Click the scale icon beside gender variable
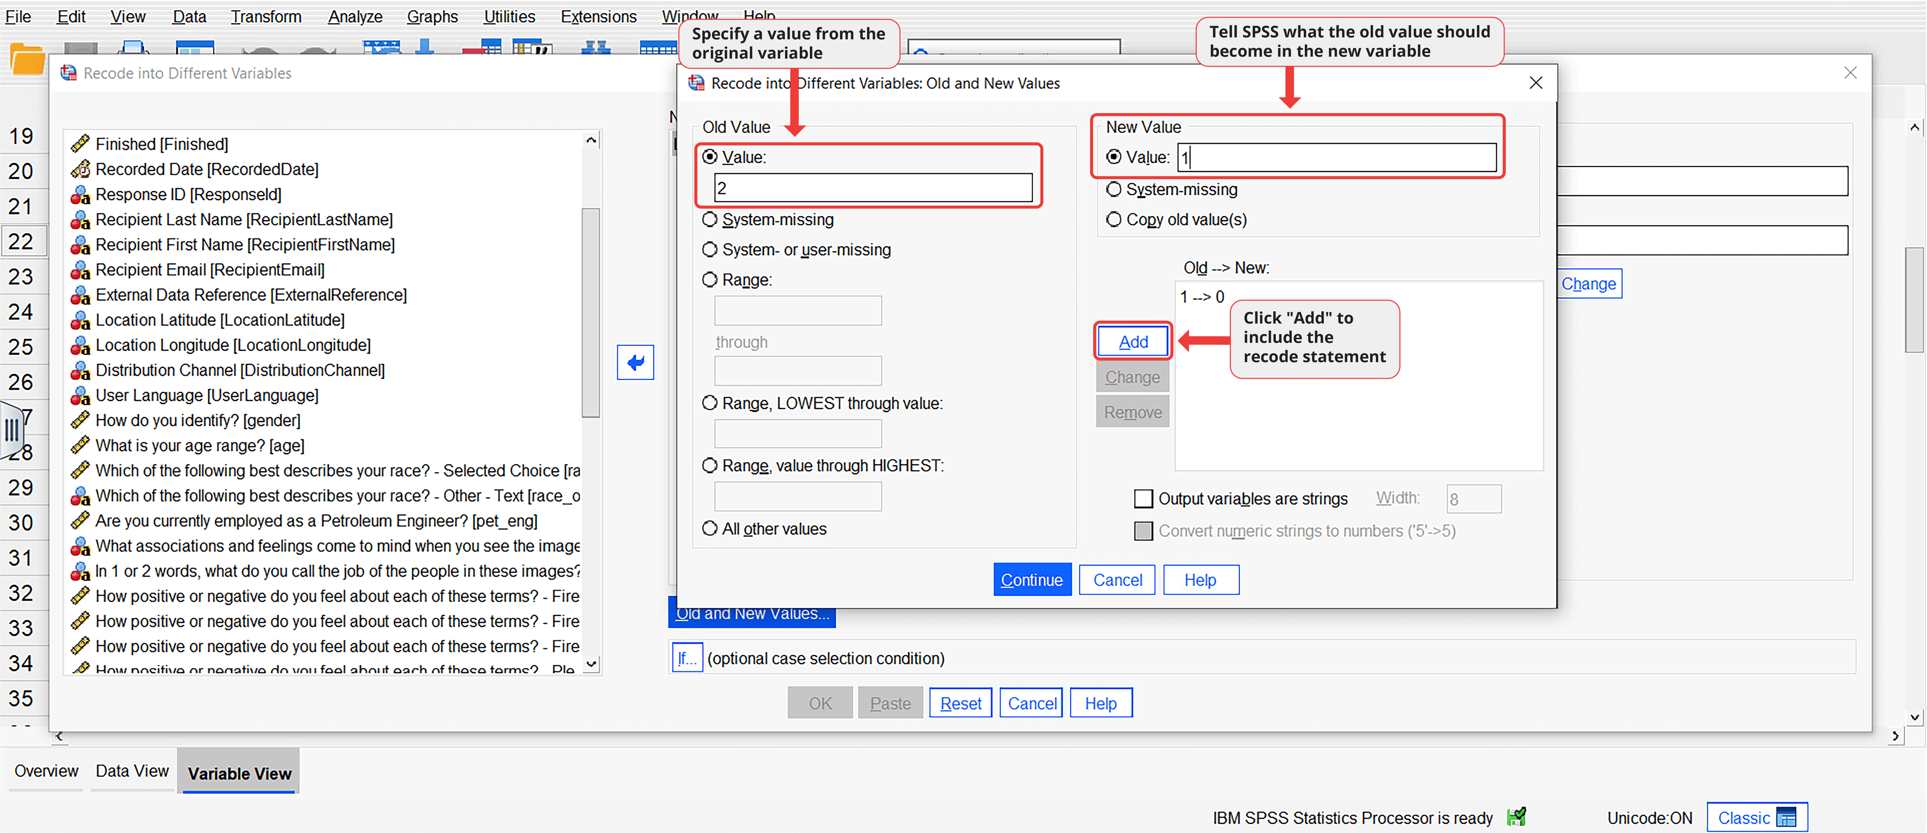 (x=80, y=420)
